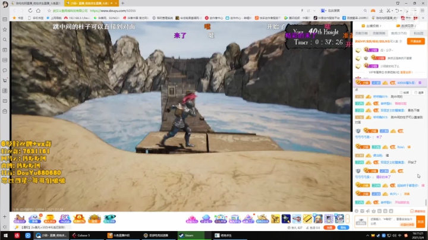Click the first emoji icon in chat toolbar

(357, 211)
